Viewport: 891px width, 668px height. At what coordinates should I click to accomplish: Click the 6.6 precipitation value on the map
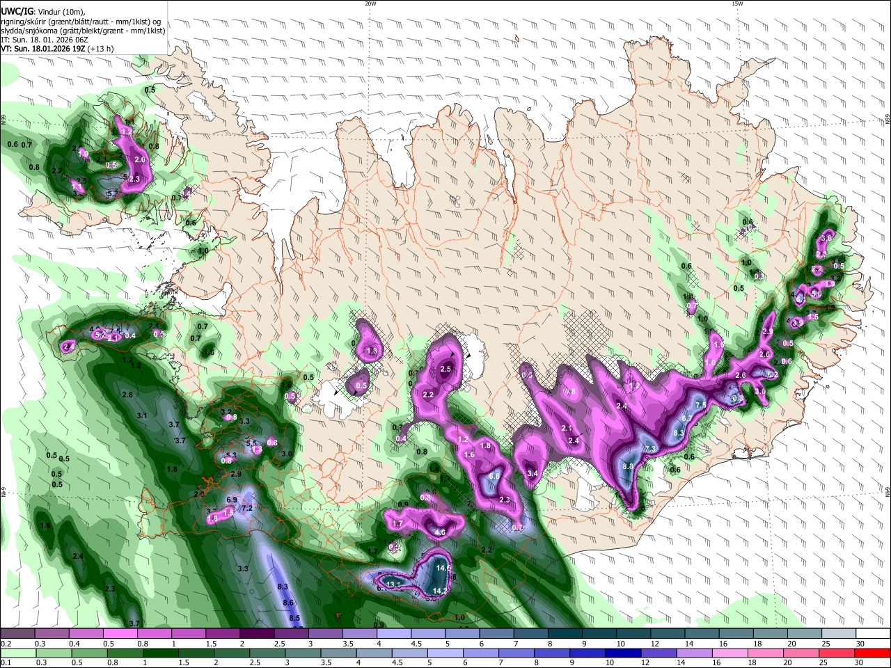(x=494, y=476)
